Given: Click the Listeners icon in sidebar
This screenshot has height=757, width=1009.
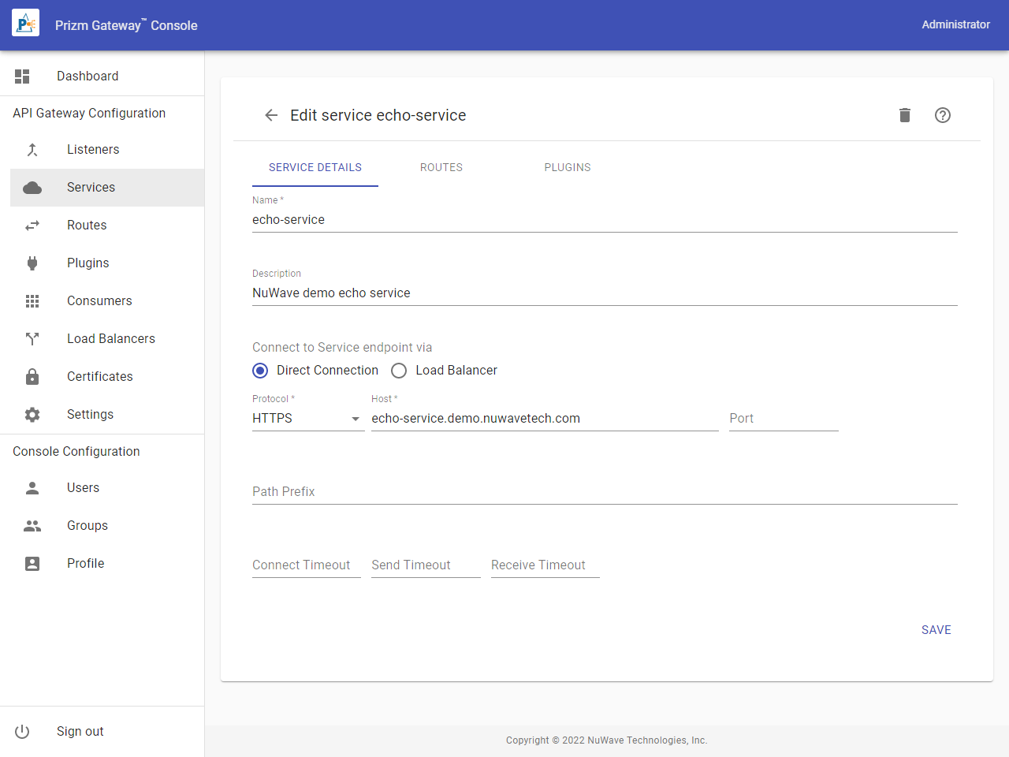Looking at the screenshot, I should [32, 150].
